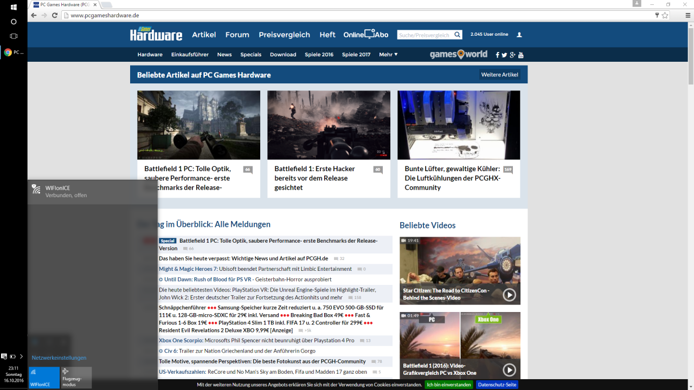This screenshot has width=694, height=390.
Task: Reload the page with the refresh icon
Action: pos(55,15)
